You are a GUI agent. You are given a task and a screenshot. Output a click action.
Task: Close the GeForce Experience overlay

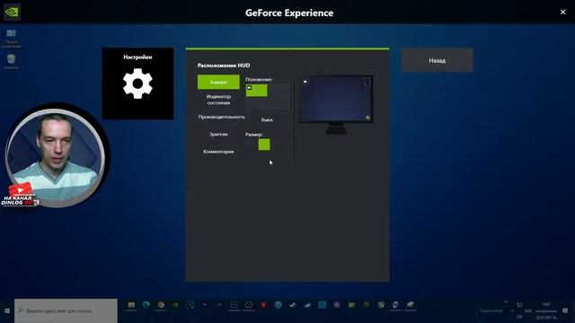click(x=563, y=12)
